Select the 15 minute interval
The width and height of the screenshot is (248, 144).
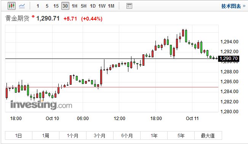tap(56, 6)
